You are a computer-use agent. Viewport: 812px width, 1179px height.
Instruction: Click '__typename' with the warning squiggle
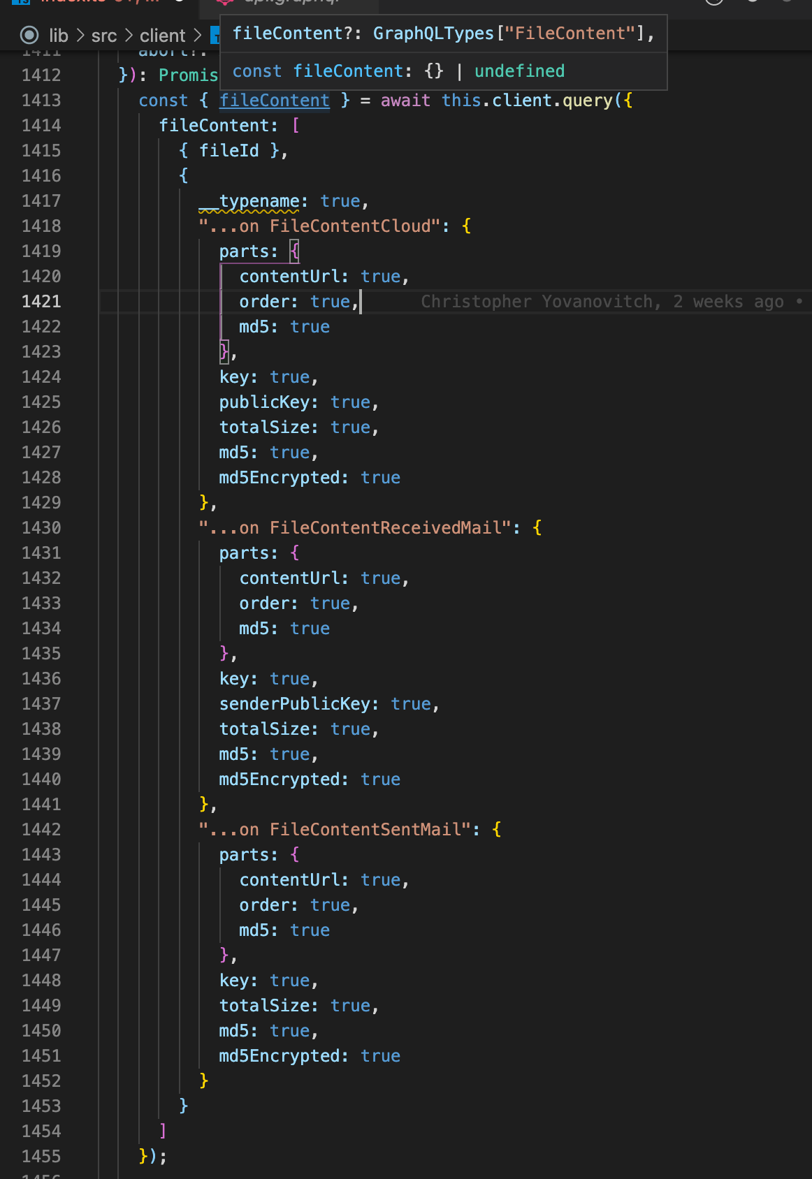point(249,201)
